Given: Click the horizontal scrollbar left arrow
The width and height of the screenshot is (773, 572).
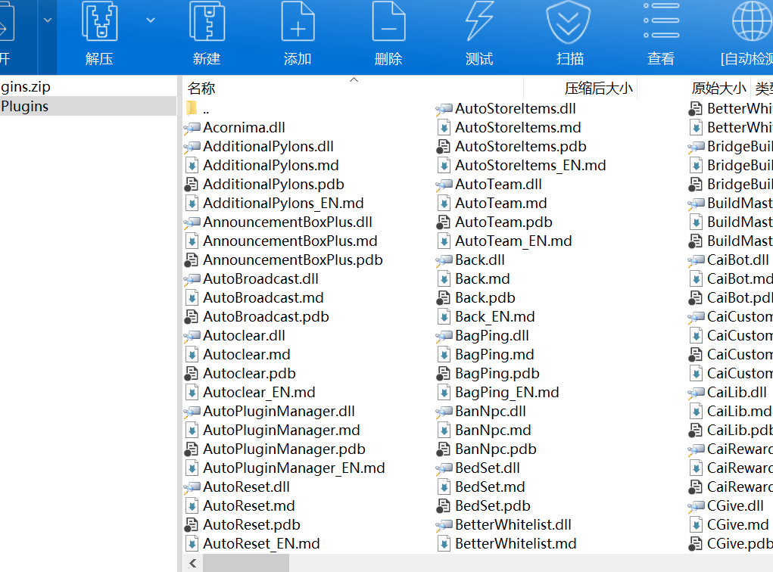Looking at the screenshot, I should [x=192, y=563].
